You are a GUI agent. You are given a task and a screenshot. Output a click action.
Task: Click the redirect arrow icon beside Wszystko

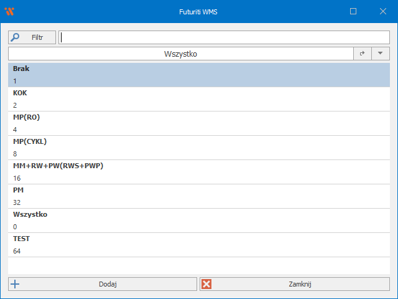(x=363, y=54)
